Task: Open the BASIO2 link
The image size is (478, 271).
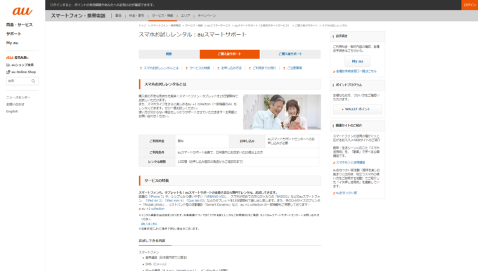Action: tap(283, 197)
